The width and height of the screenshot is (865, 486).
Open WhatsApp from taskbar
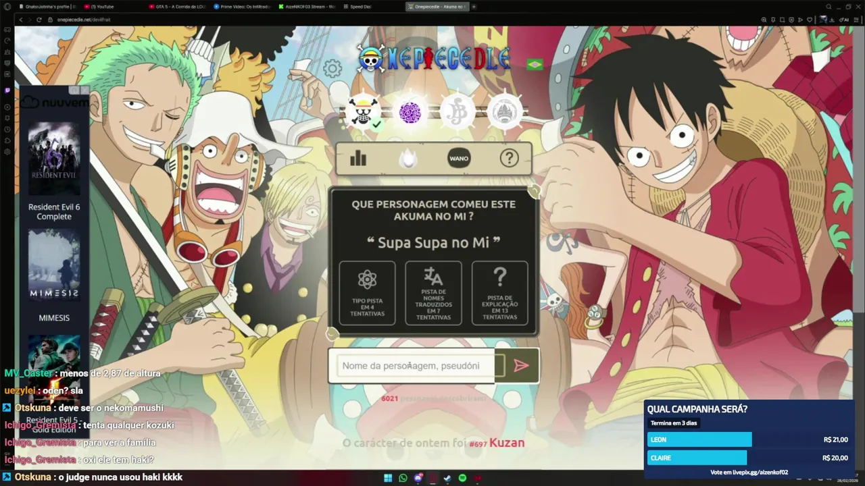(403, 478)
